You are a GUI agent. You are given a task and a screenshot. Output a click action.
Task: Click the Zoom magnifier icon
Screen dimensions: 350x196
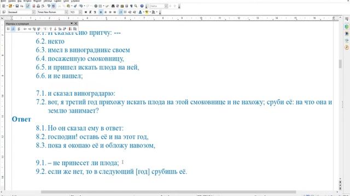(x=136, y=6)
